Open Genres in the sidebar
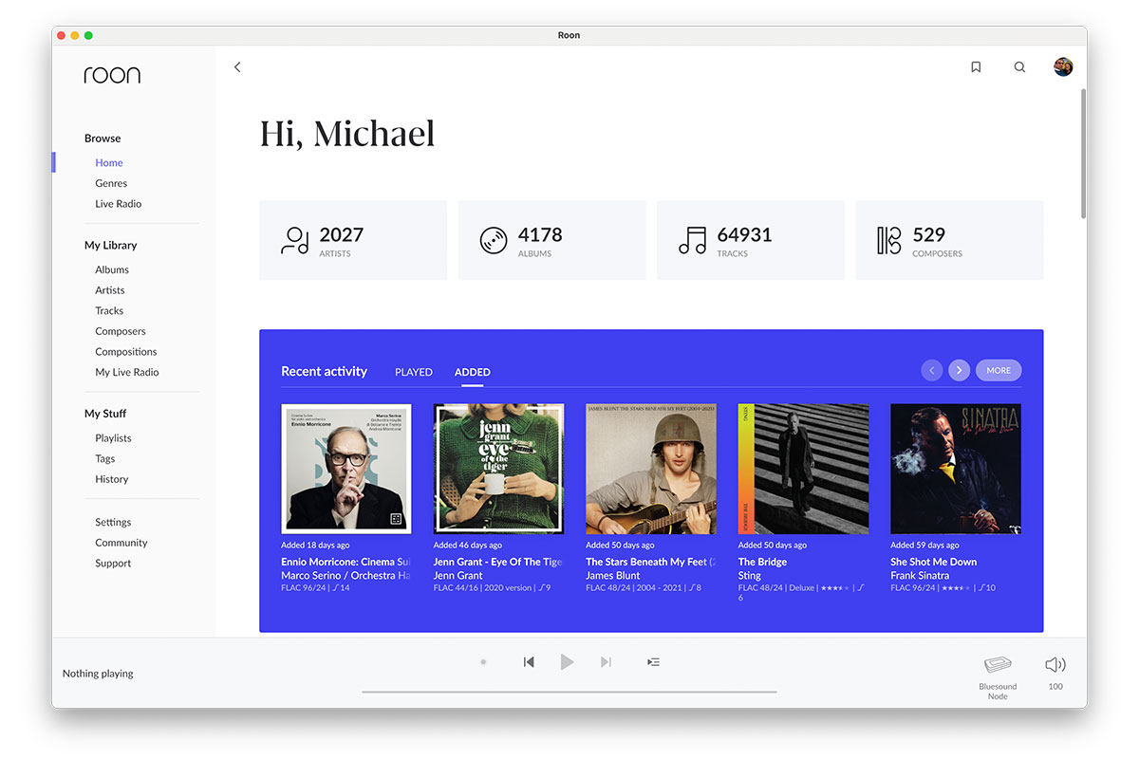Image resolution: width=1139 pixels, height=759 pixels. point(111,183)
